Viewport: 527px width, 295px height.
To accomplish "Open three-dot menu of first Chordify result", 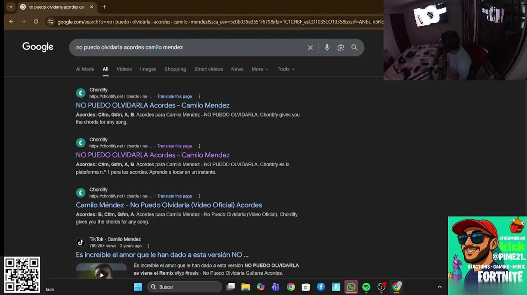I will pyautogui.click(x=199, y=97).
